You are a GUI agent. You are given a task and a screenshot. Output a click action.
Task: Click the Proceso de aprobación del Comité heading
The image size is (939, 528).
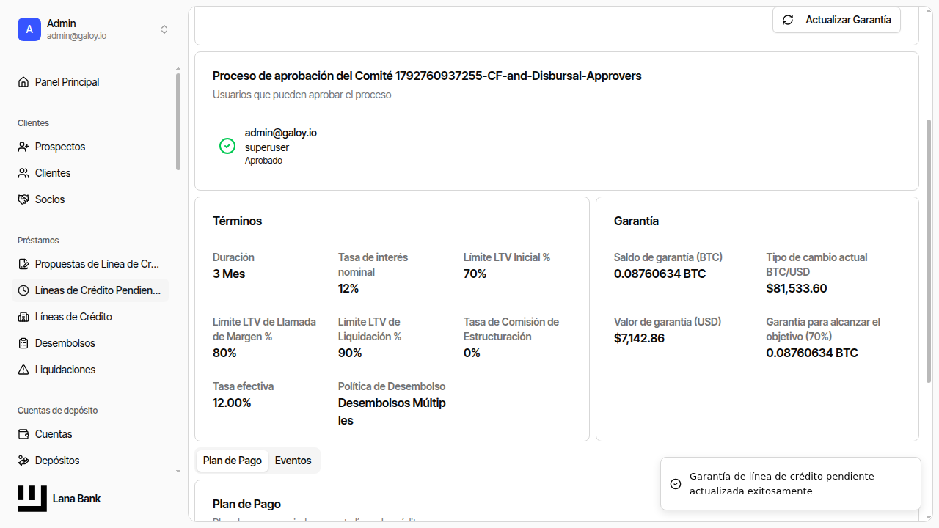427,76
